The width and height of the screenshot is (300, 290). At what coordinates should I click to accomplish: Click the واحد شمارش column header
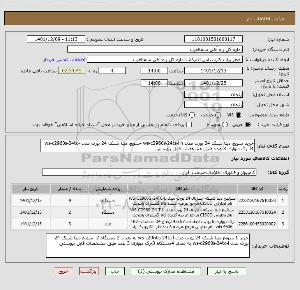pos(108,189)
